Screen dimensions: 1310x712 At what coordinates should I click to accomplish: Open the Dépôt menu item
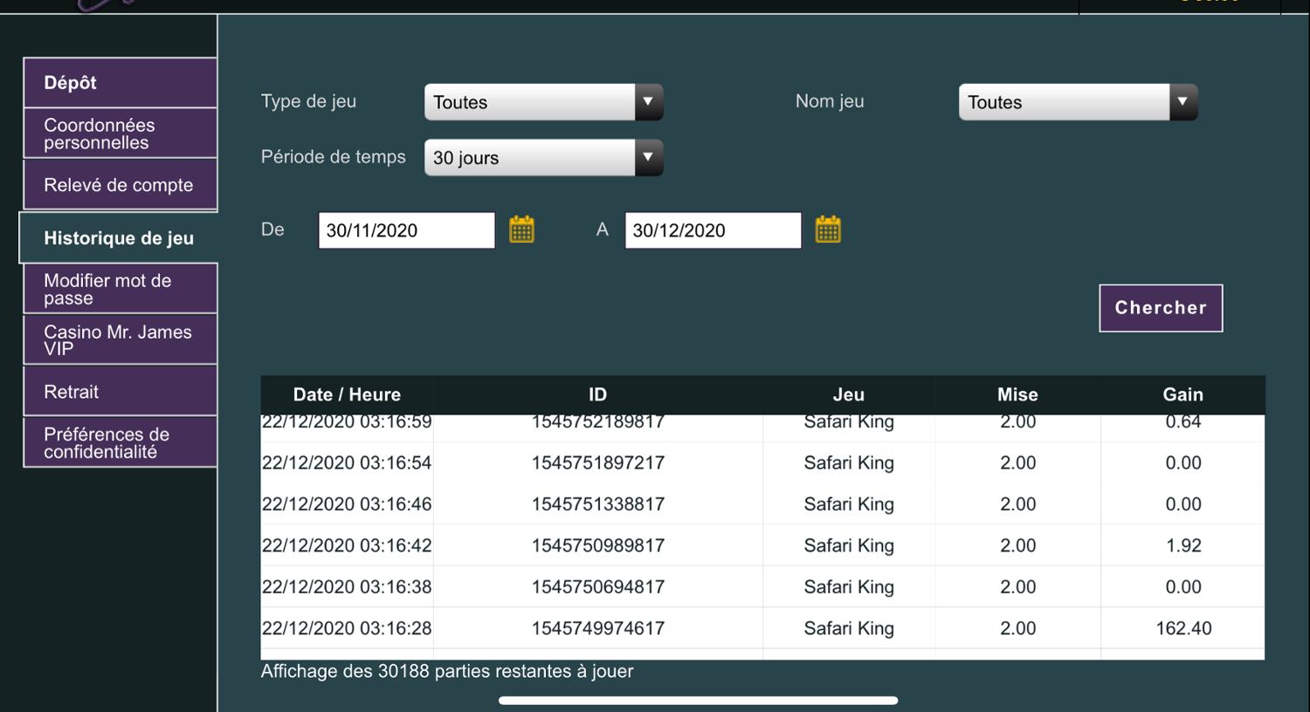120,83
